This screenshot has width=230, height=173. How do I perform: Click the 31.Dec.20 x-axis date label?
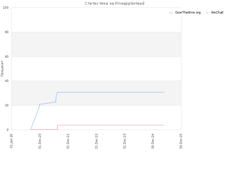[40, 141]
